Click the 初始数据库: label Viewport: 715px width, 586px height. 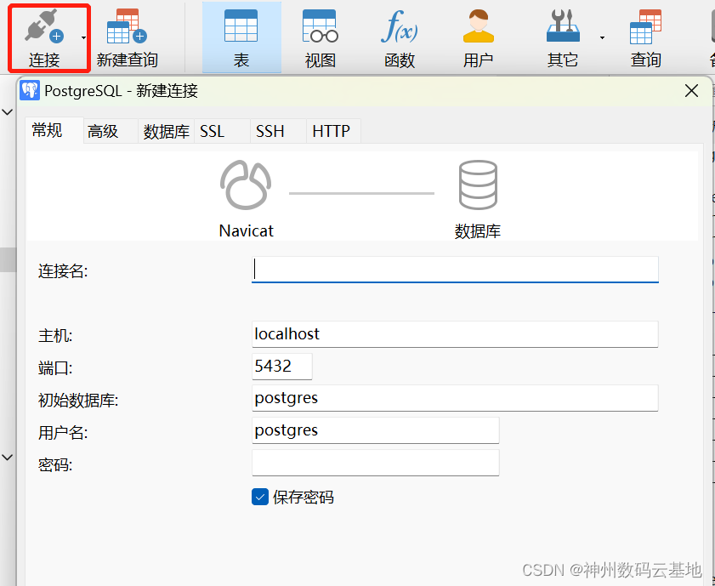coord(78,401)
